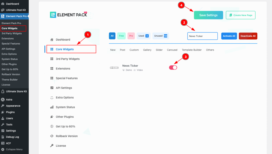Open License in the WordPress submenu
This screenshot has height=154, width=272.
pos(6,85)
